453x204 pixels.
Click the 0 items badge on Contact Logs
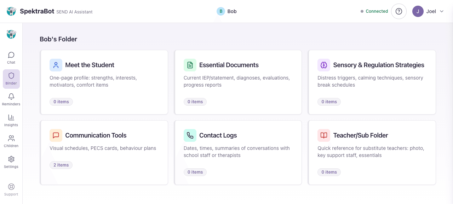[195, 172]
